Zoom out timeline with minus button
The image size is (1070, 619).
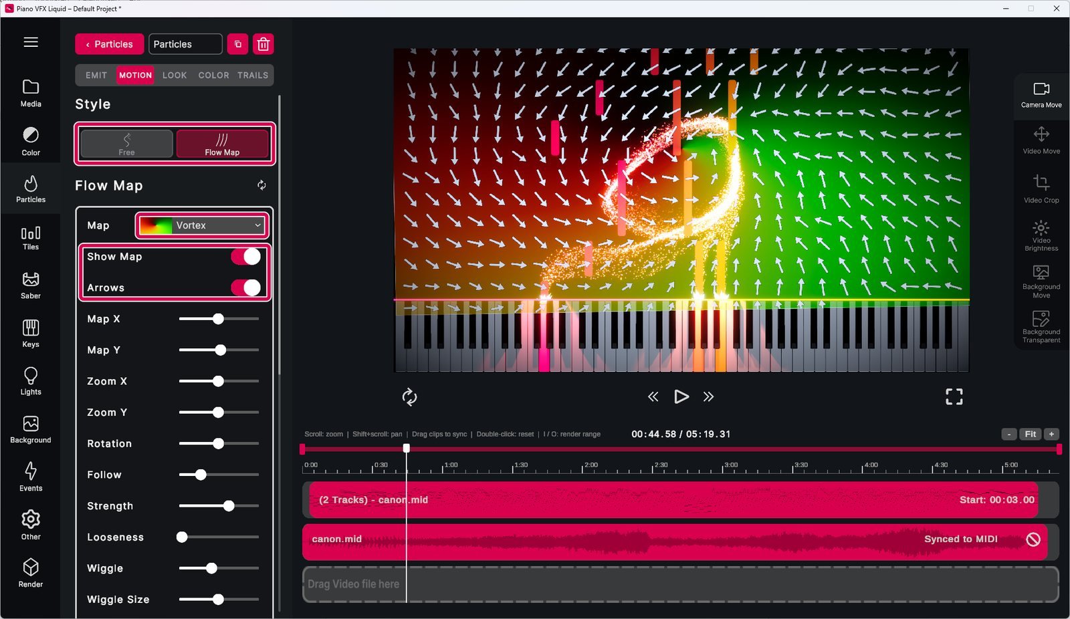point(1009,434)
